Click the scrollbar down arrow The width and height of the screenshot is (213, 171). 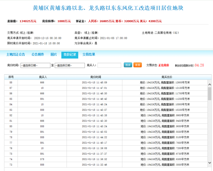(x=210, y=163)
